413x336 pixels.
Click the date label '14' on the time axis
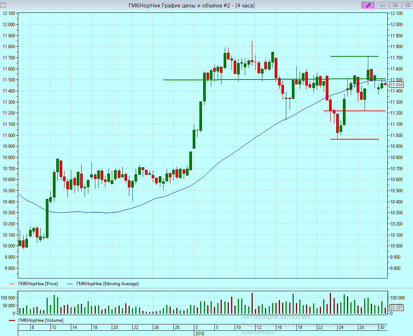(75, 327)
